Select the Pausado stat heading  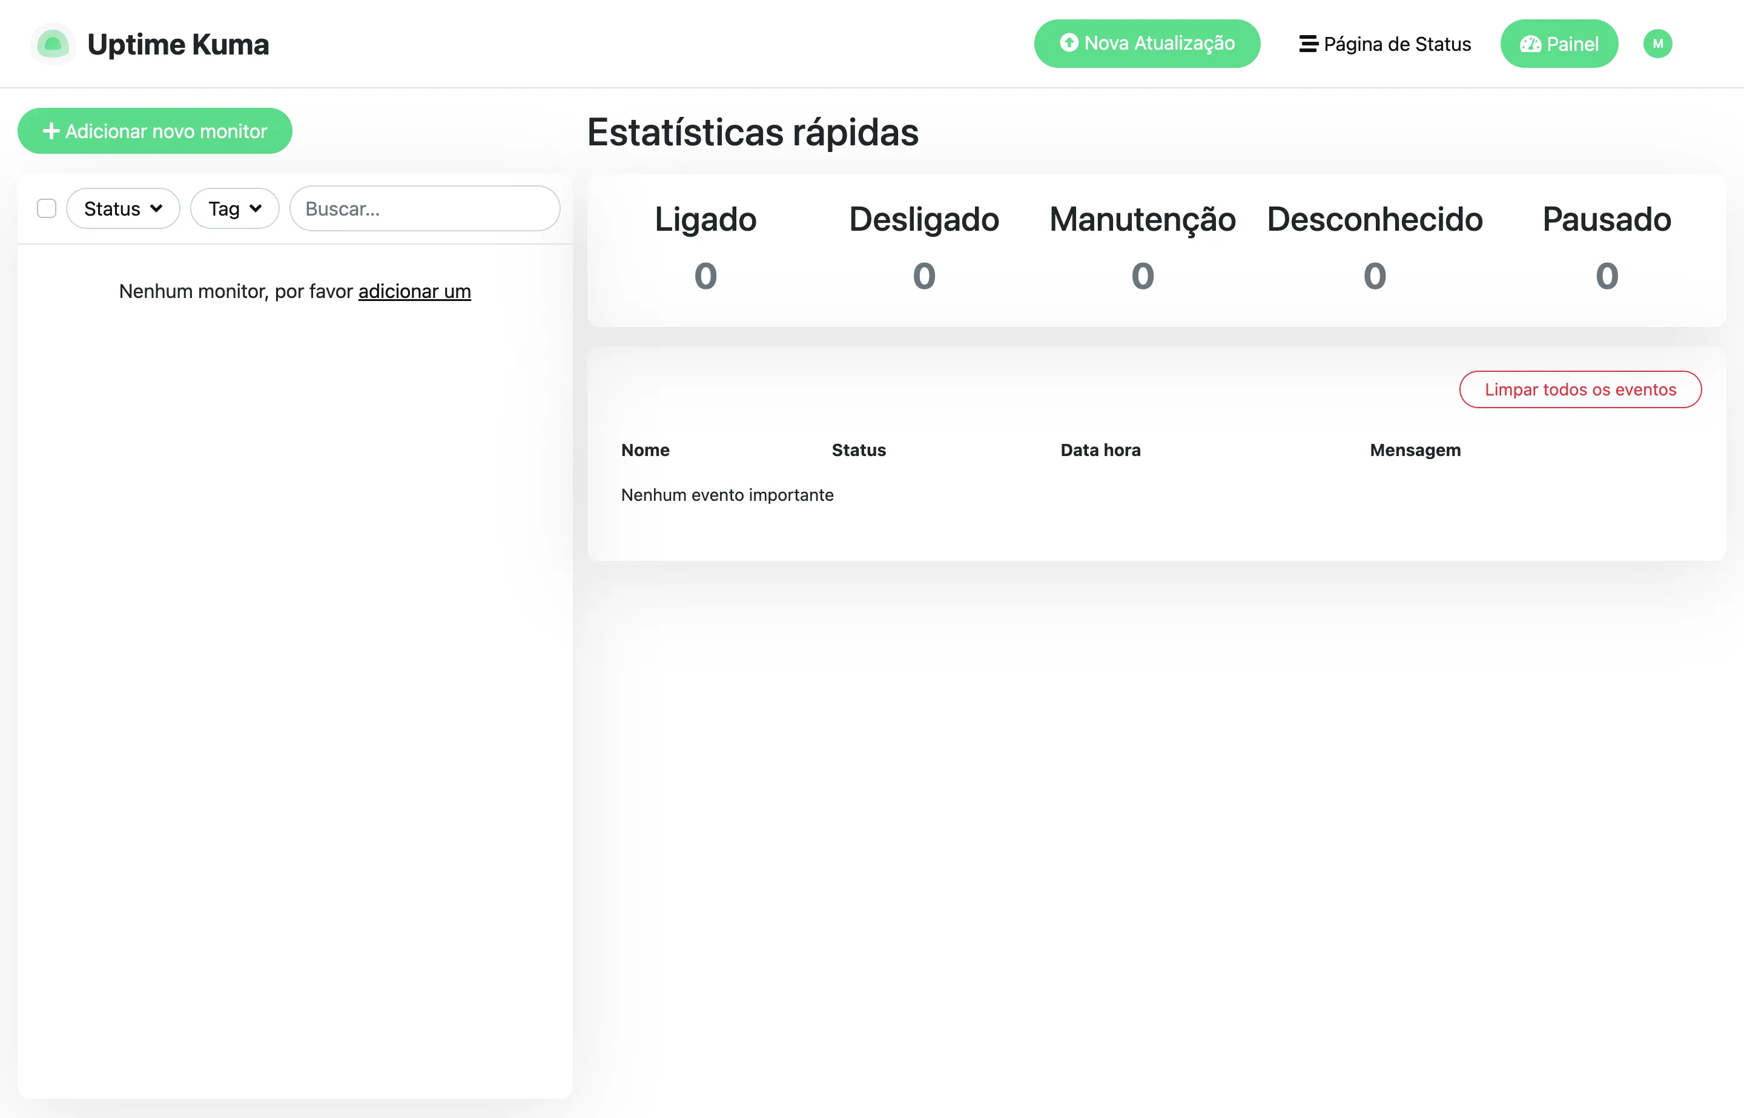tap(1607, 219)
